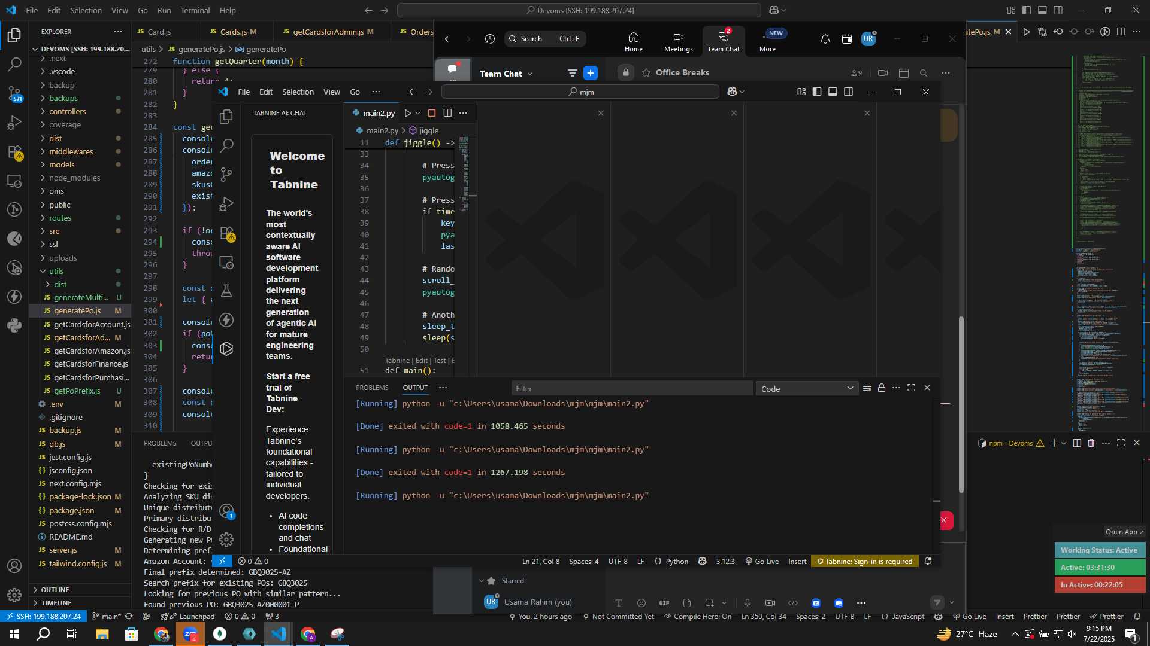
Task: Toggle secondary sidebar in mjm window title bar
Action: [849, 92]
